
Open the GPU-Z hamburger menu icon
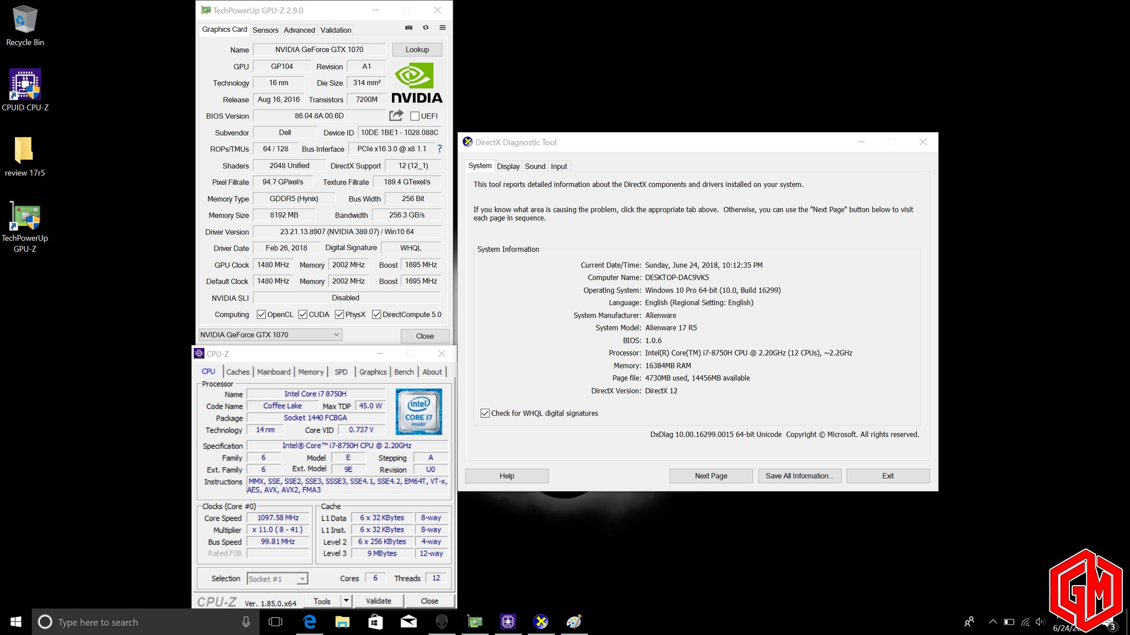(443, 28)
